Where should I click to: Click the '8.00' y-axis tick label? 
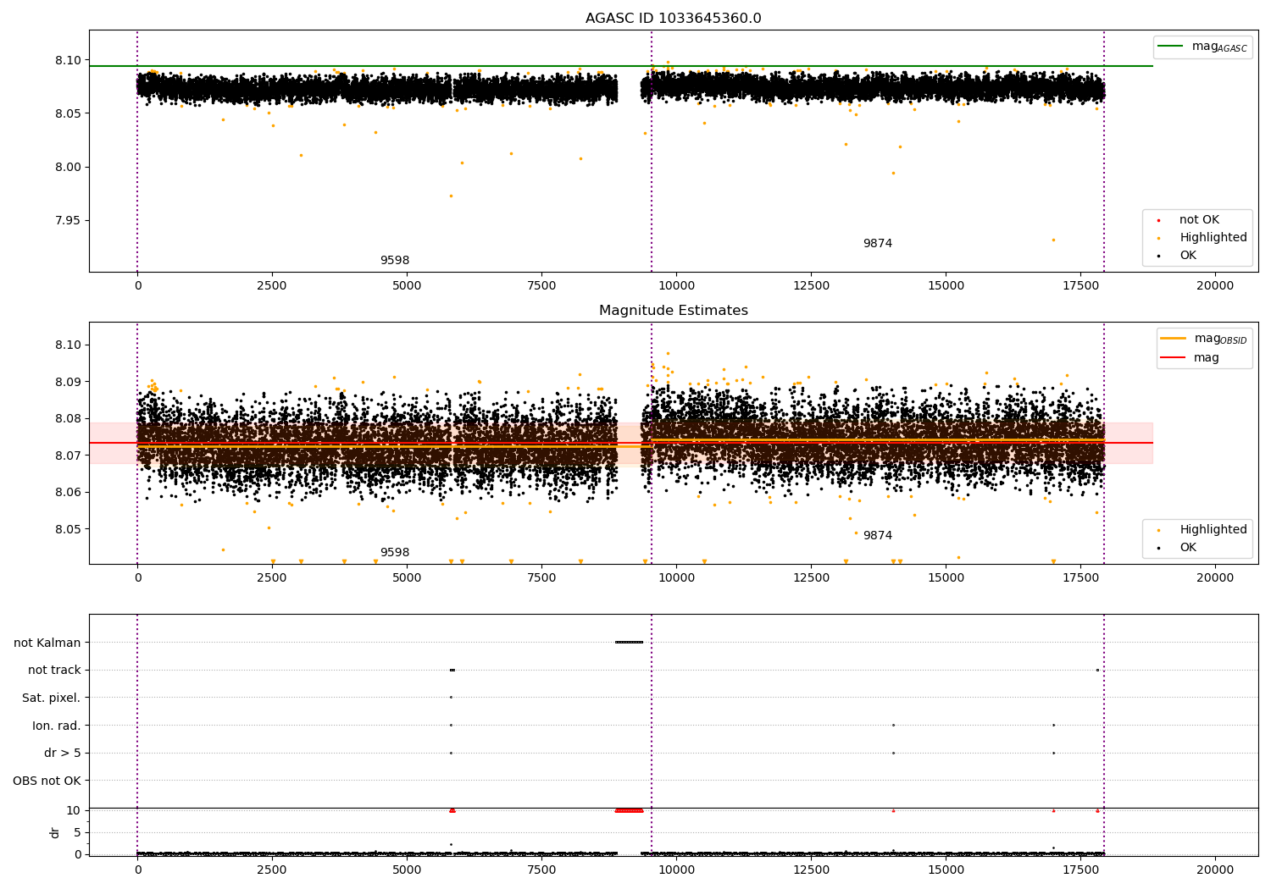pyautogui.click(x=68, y=167)
